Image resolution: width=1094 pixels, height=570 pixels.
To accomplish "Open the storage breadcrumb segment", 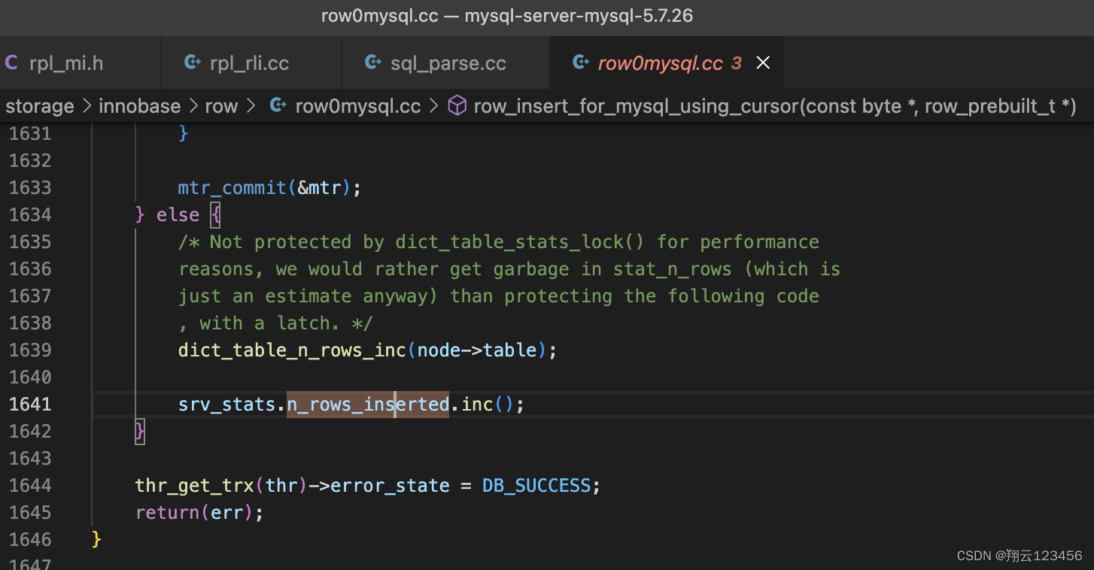I will [x=40, y=106].
